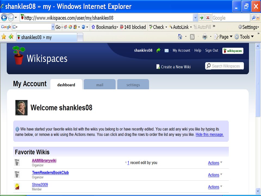Open the recent pages dropdown beside Forward

[x=16, y=17]
